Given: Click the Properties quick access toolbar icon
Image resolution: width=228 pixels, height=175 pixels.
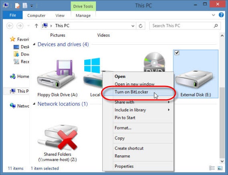Looking at the screenshot, I should click(x=17, y=6).
